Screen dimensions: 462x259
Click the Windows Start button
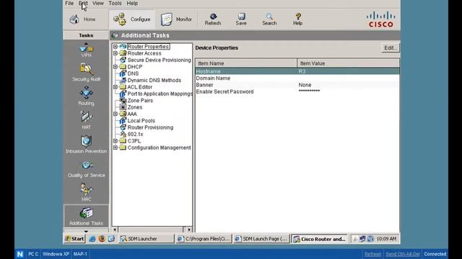tap(74, 239)
